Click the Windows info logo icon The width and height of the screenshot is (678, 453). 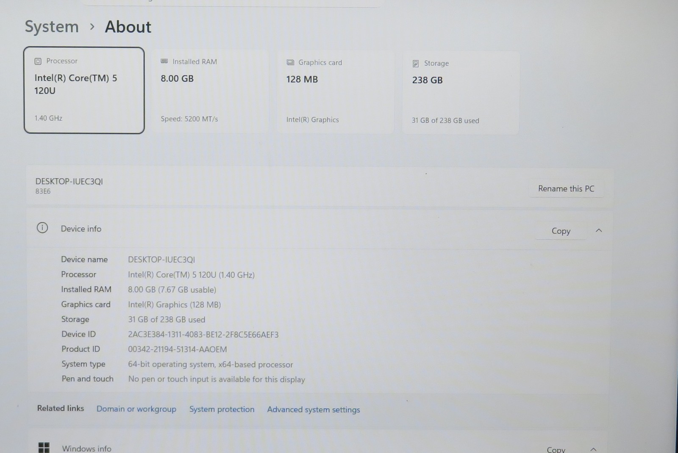pyautogui.click(x=44, y=447)
